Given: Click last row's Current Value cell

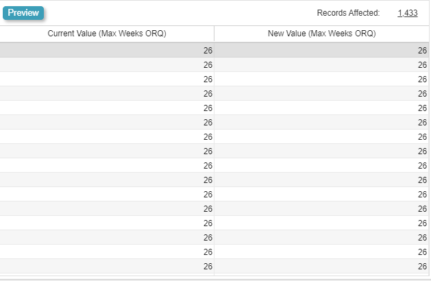Looking at the screenshot, I should click(x=107, y=266).
